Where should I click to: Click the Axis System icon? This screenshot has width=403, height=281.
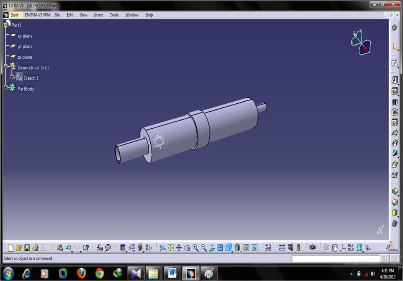point(343,248)
